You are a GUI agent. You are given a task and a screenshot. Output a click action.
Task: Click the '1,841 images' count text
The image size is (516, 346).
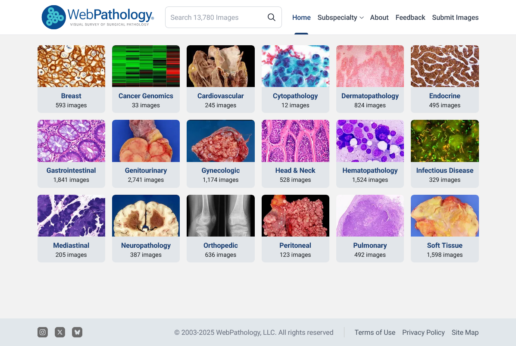click(71, 180)
